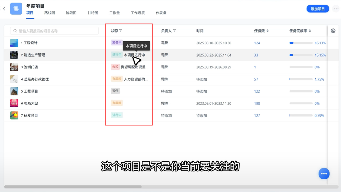Click 霜降 owner of 电商大促
This screenshot has width=341, height=192.
click(x=165, y=103)
